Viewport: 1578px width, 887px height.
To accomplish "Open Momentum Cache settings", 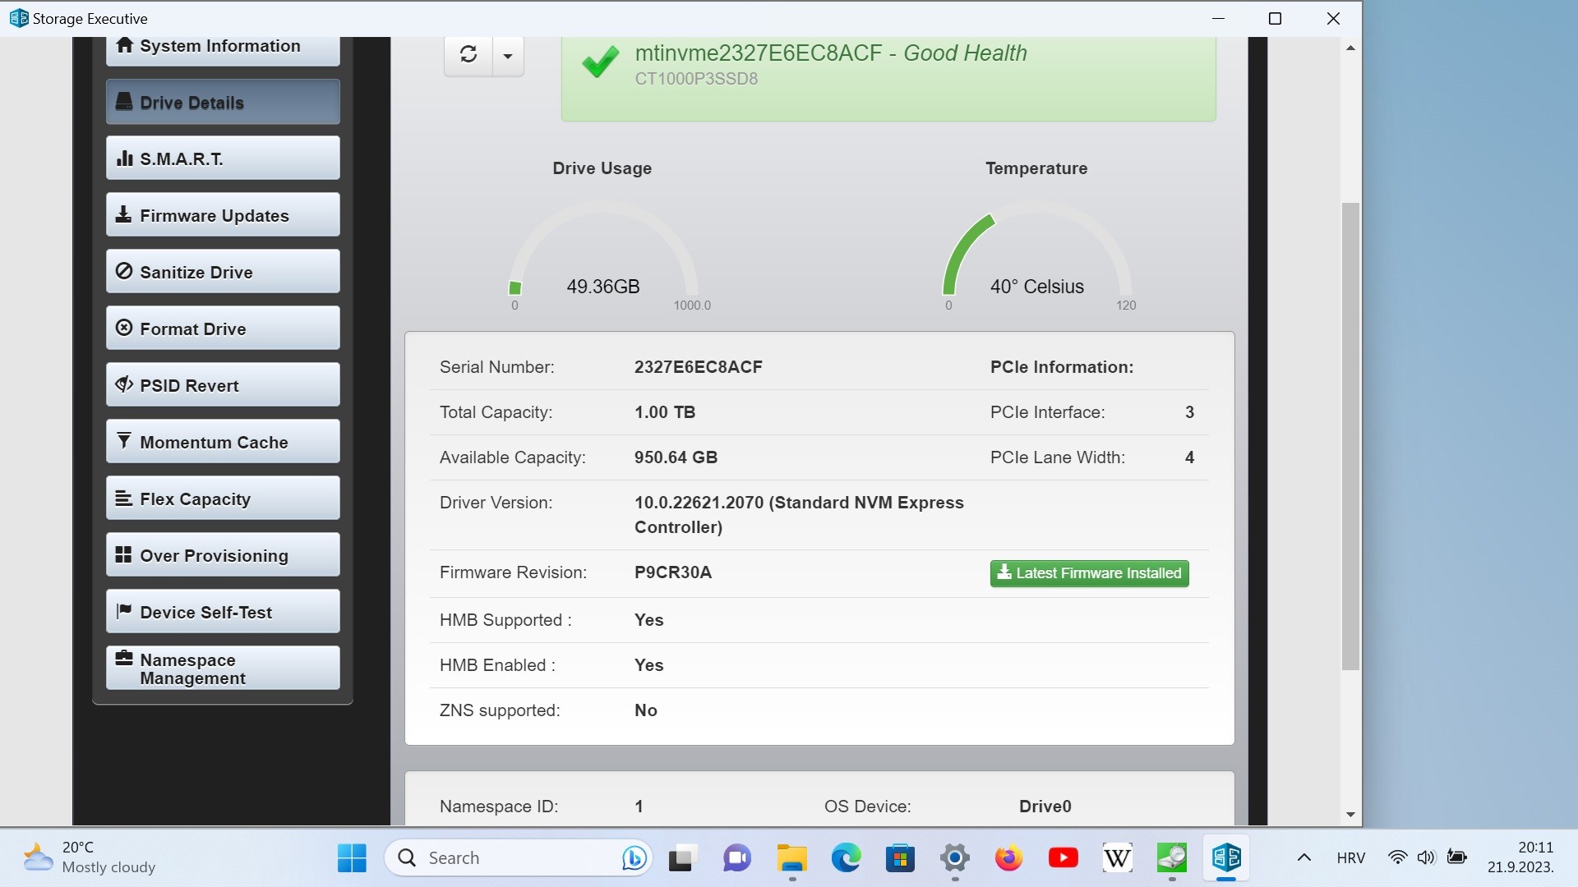I will click(223, 442).
